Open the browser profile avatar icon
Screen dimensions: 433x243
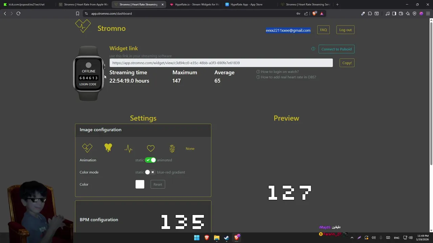point(421,13)
